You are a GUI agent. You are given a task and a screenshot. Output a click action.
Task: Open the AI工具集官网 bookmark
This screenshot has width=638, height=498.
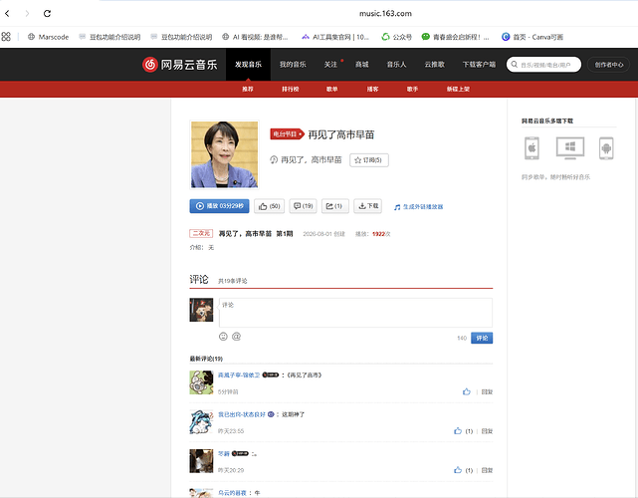[335, 37]
